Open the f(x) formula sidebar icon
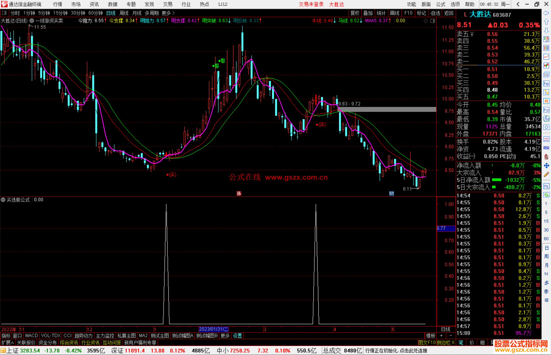 [x=546, y=119]
